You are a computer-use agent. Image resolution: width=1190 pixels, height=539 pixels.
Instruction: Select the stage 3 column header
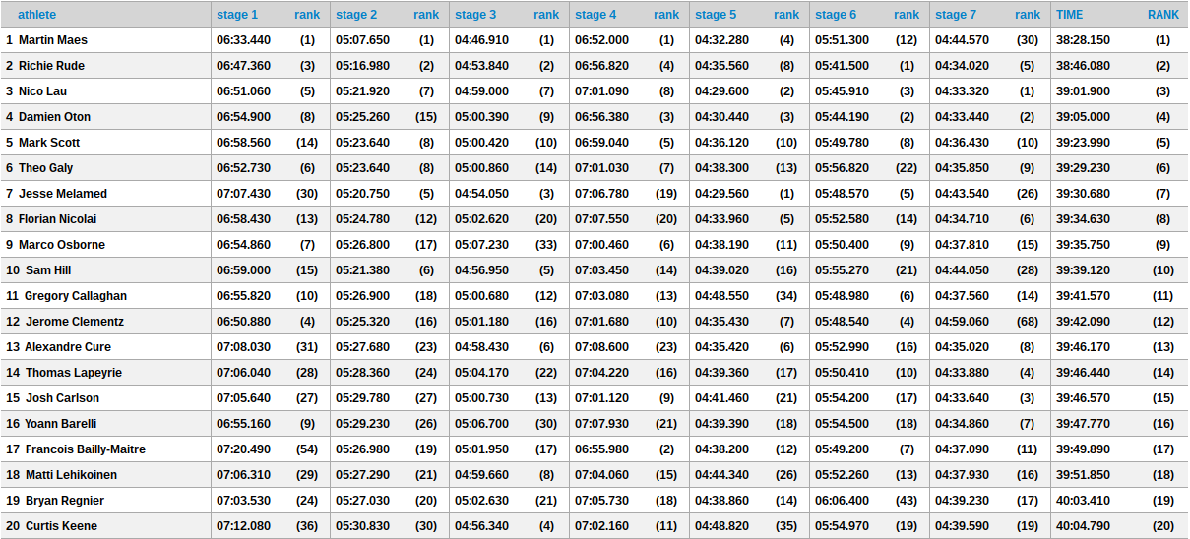[475, 15]
